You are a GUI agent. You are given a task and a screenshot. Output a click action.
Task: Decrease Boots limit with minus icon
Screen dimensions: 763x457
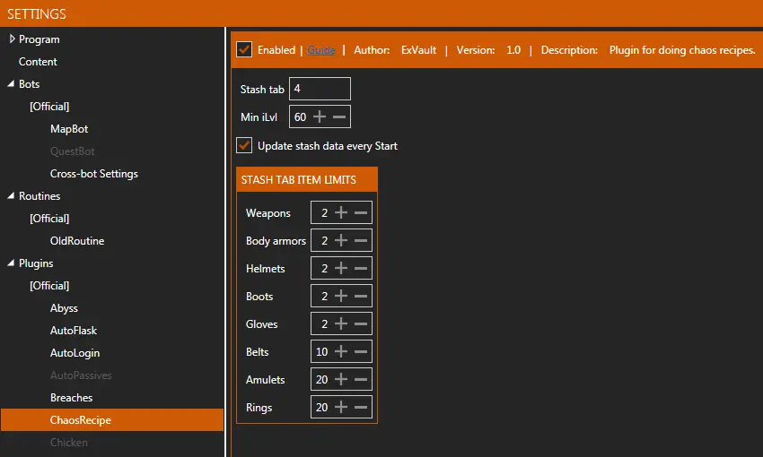361,297
